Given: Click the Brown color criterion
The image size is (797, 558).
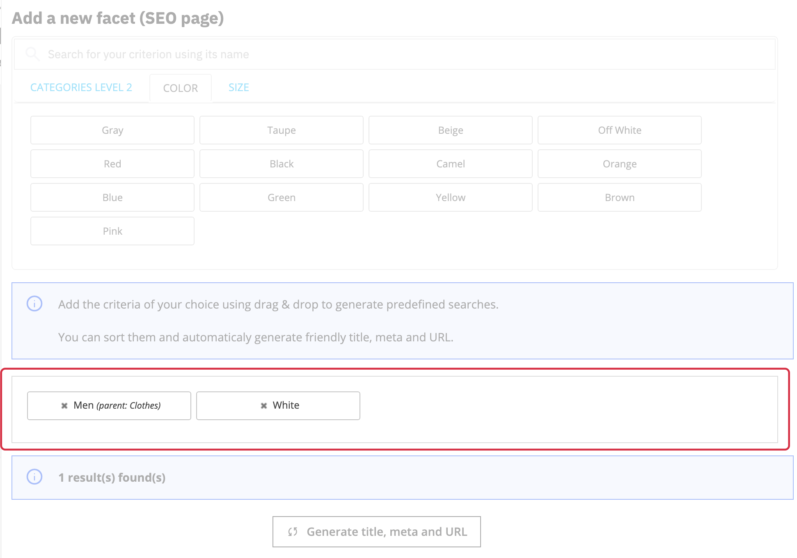Looking at the screenshot, I should [620, 197].
